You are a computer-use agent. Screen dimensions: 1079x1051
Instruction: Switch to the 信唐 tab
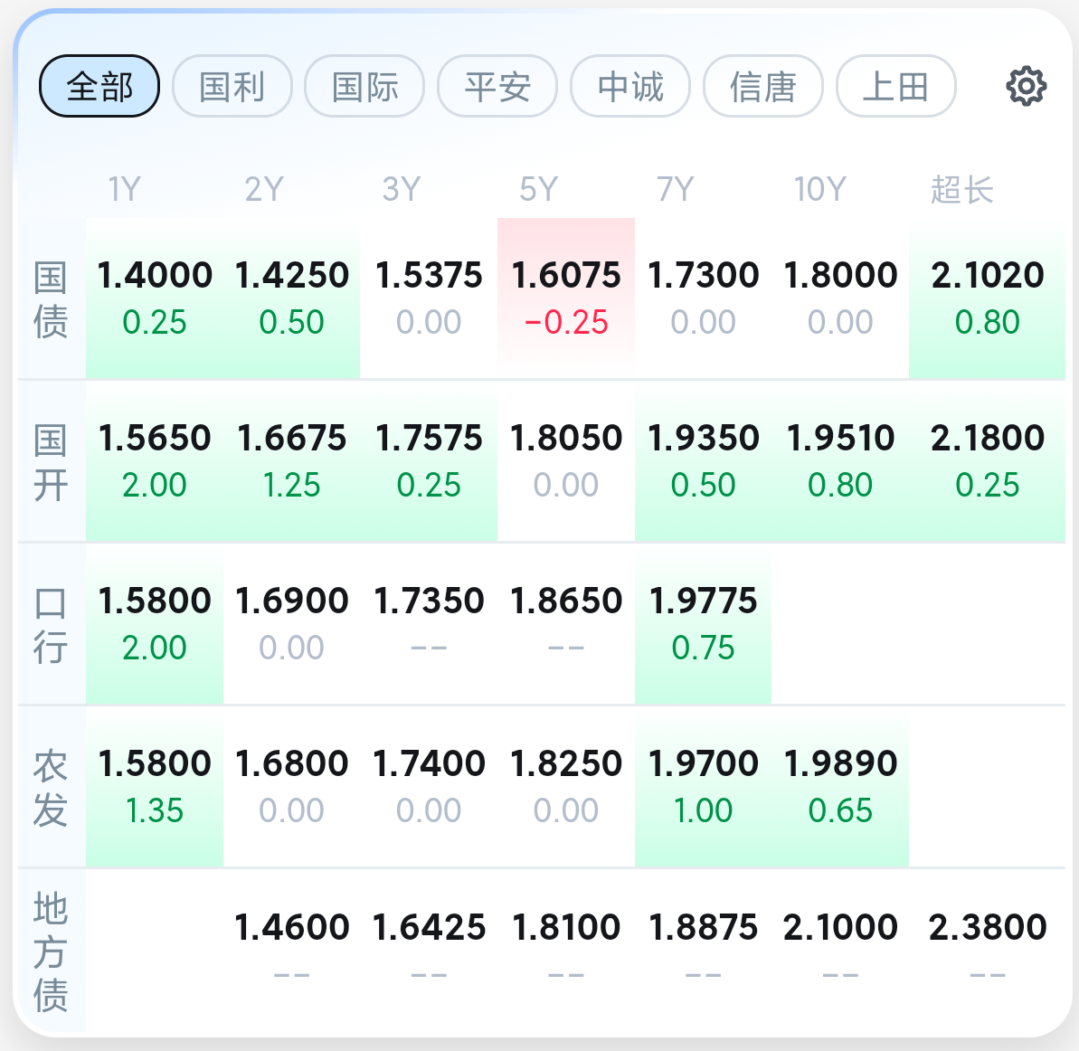(x=763, y=87)
